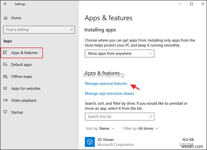Click the Offline maps icon

tap(5, 76)
